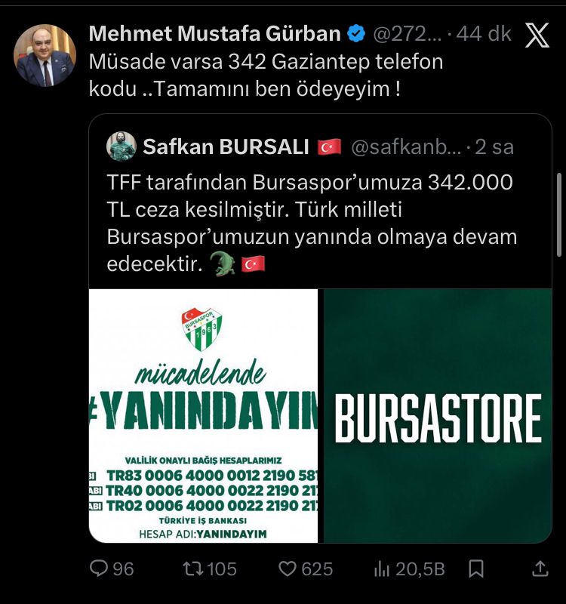The height and width of the screenshot is (604, 566).
Task: Click the vertical scrollbar on the right
Action: point(559,214)
